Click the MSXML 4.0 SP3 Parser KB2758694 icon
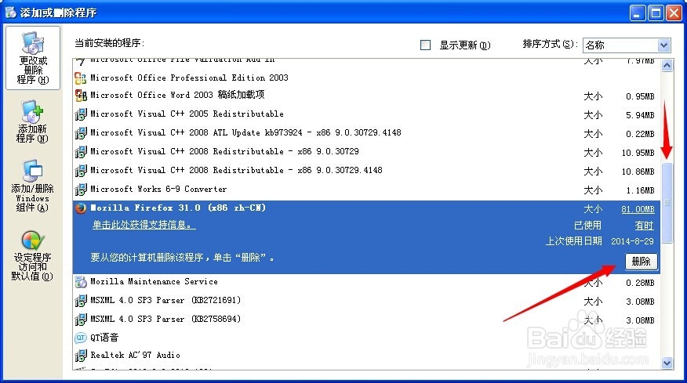This screenshot has width=687, height=383. coord(81,320)
